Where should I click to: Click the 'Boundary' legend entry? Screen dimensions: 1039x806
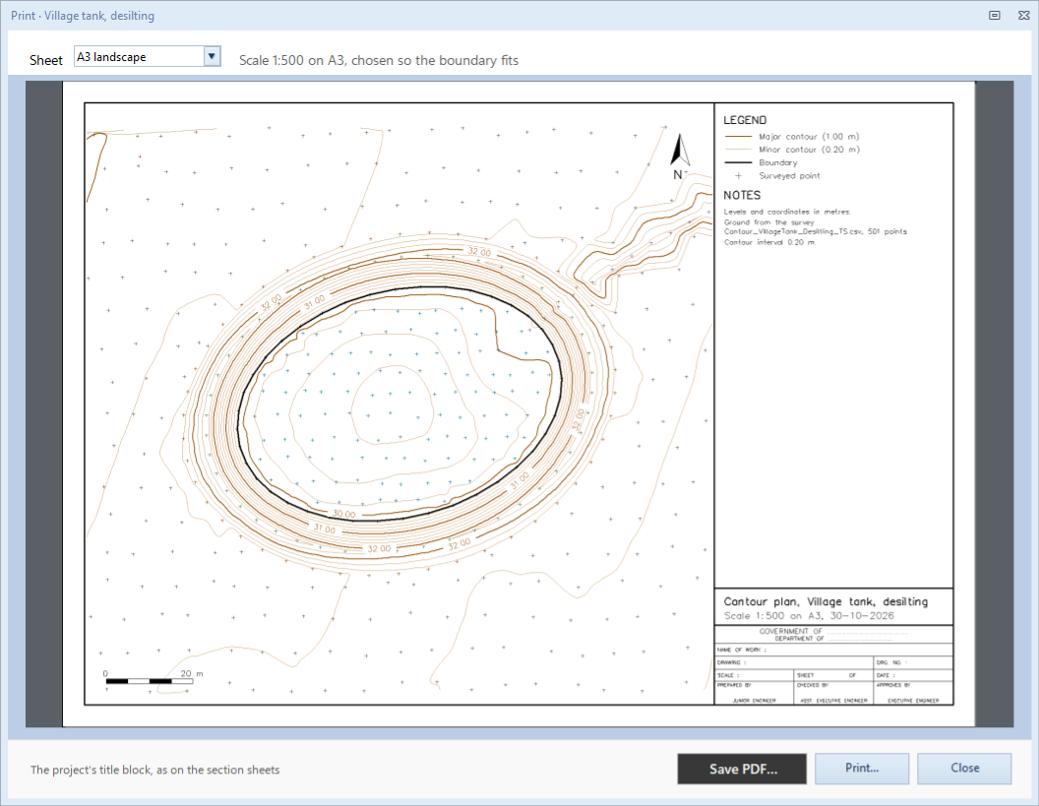click(778, 162)
